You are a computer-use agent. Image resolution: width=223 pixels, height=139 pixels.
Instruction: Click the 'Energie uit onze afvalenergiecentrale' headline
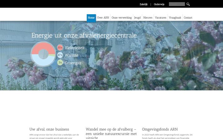tap(84, 35)
